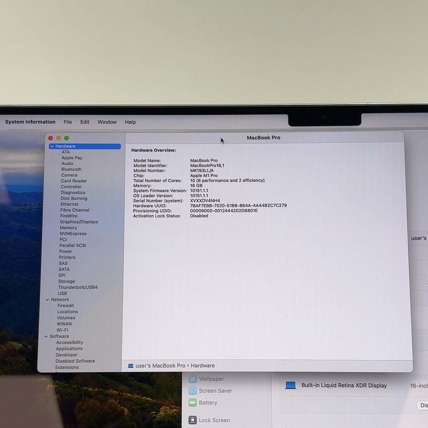Select Volumes under Network

[66, 318]
